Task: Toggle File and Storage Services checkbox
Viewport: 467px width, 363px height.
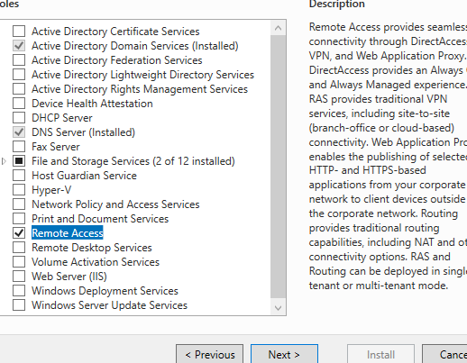Action: tap(19, 161)
